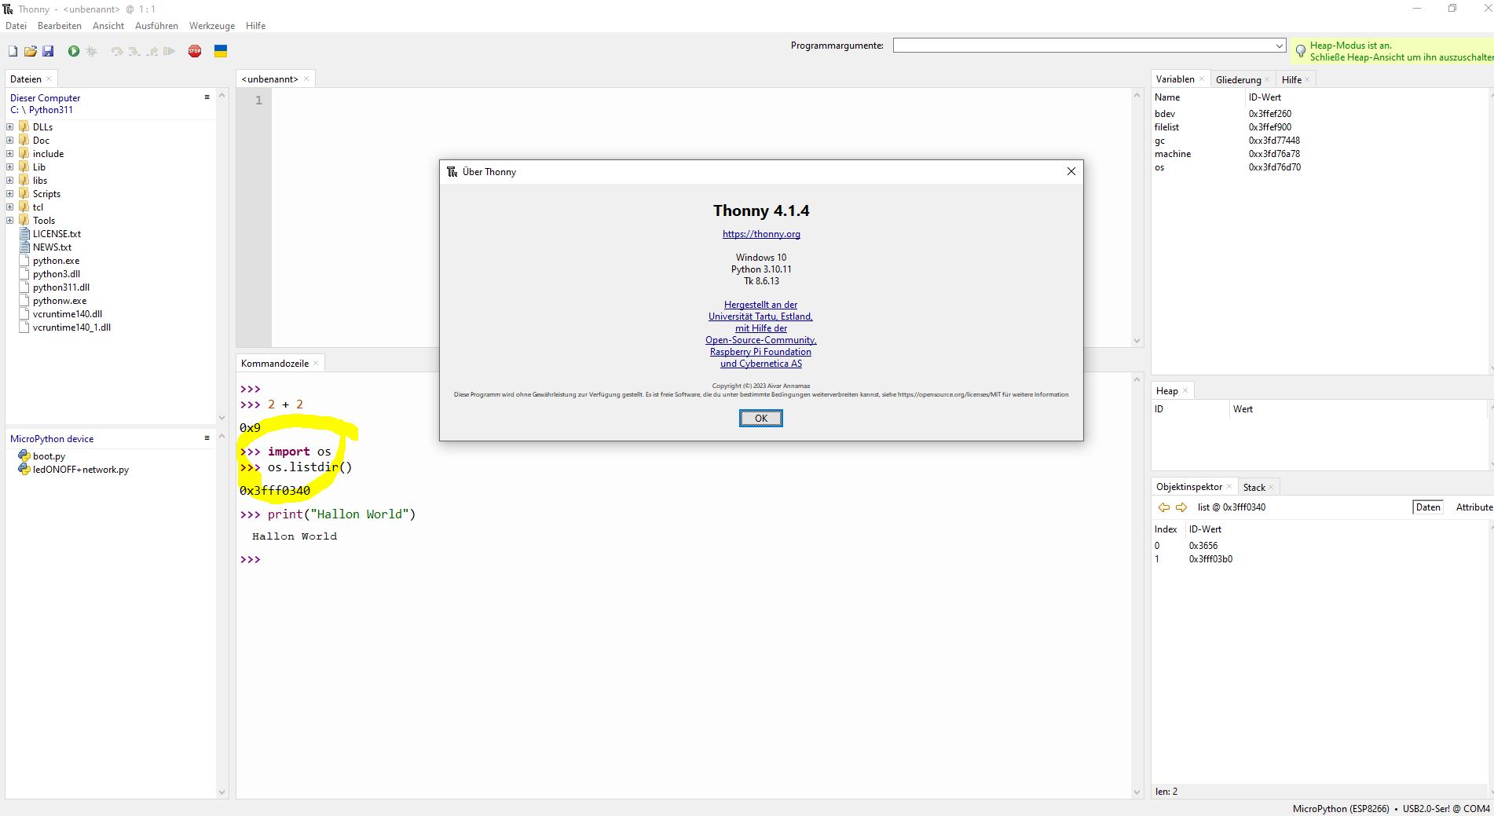Click the 0x3fff0340 shell output value

point(275,491)
